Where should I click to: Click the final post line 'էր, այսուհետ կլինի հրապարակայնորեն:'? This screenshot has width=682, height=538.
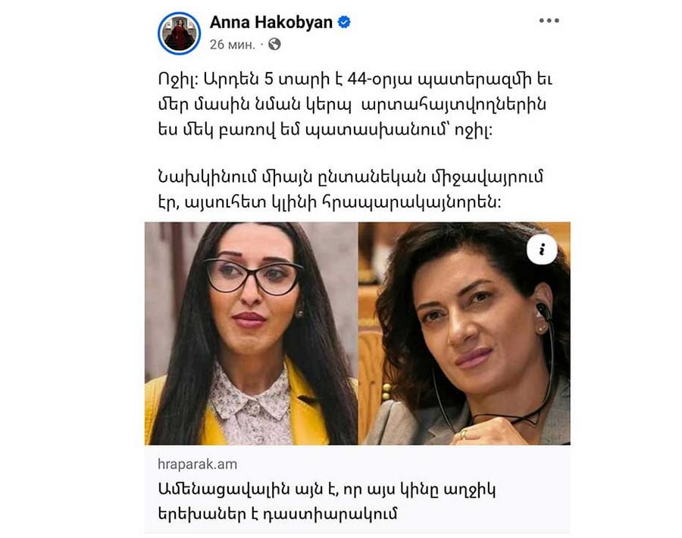[x=330, y=202]
